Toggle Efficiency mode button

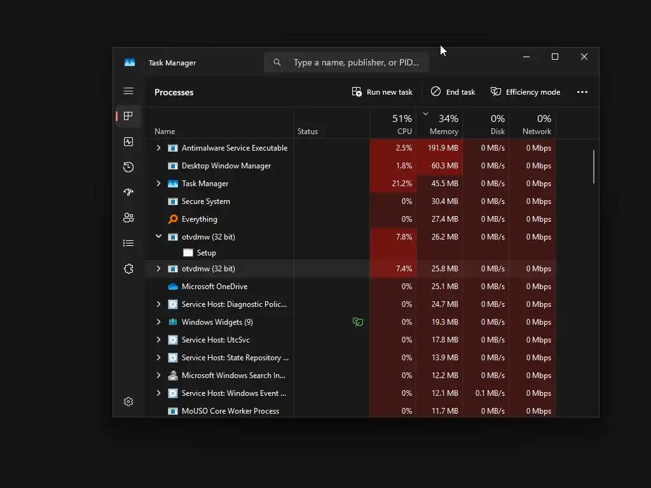[525, 92]
